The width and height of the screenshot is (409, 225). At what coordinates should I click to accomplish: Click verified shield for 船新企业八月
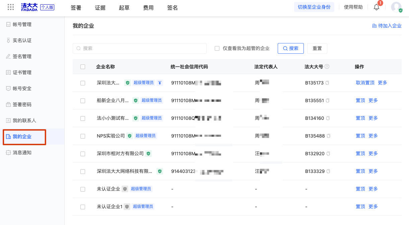(x=135, y=100)
